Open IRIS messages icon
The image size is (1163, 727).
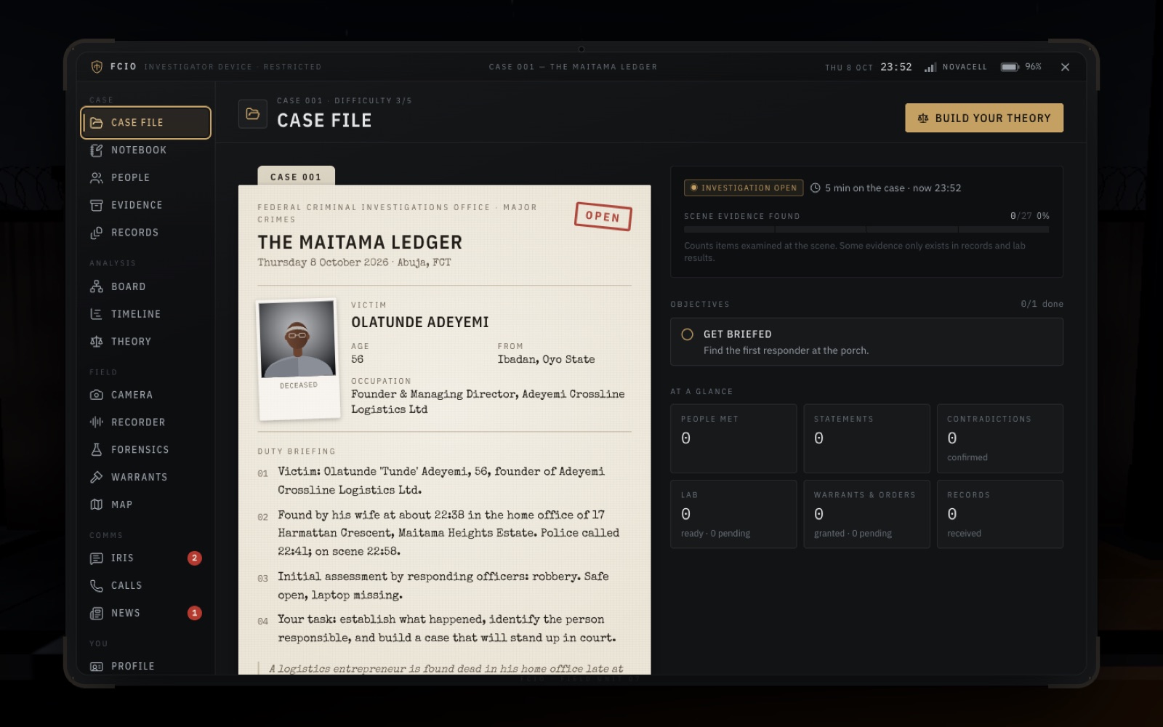(x=96, y=558)
